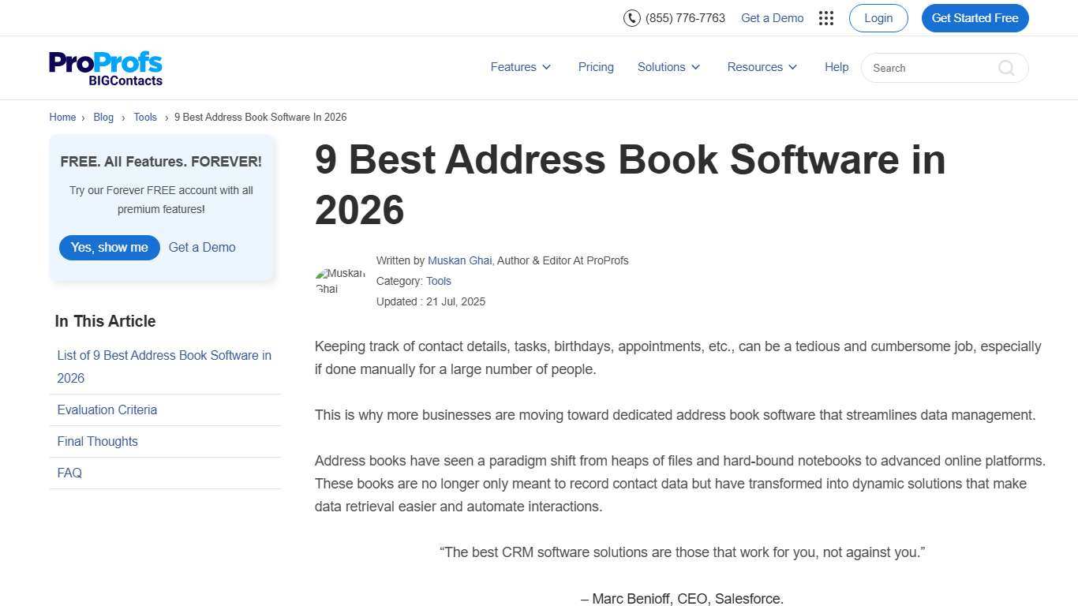The width and height of the screenshot is (1078, 606).
Task: Click the ProProfs BIGContacts logo
Action: (x=105, y=67)
